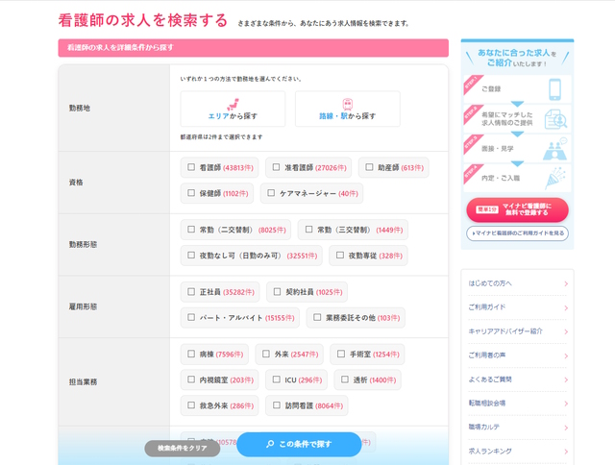Click the seat icon for area search
615x465 pixels.
point(233,105)
